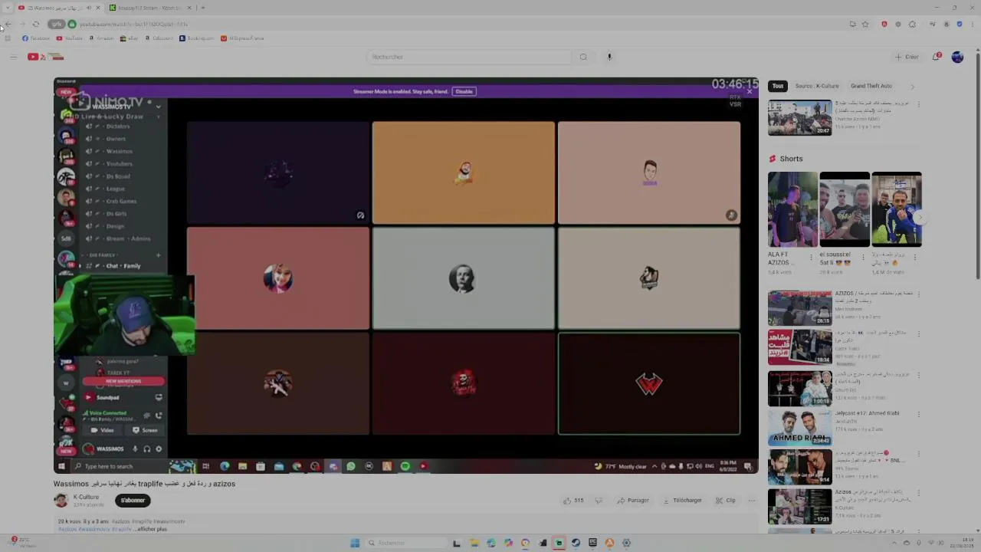Click the S'abonner subscribe button

click(133, 501)
